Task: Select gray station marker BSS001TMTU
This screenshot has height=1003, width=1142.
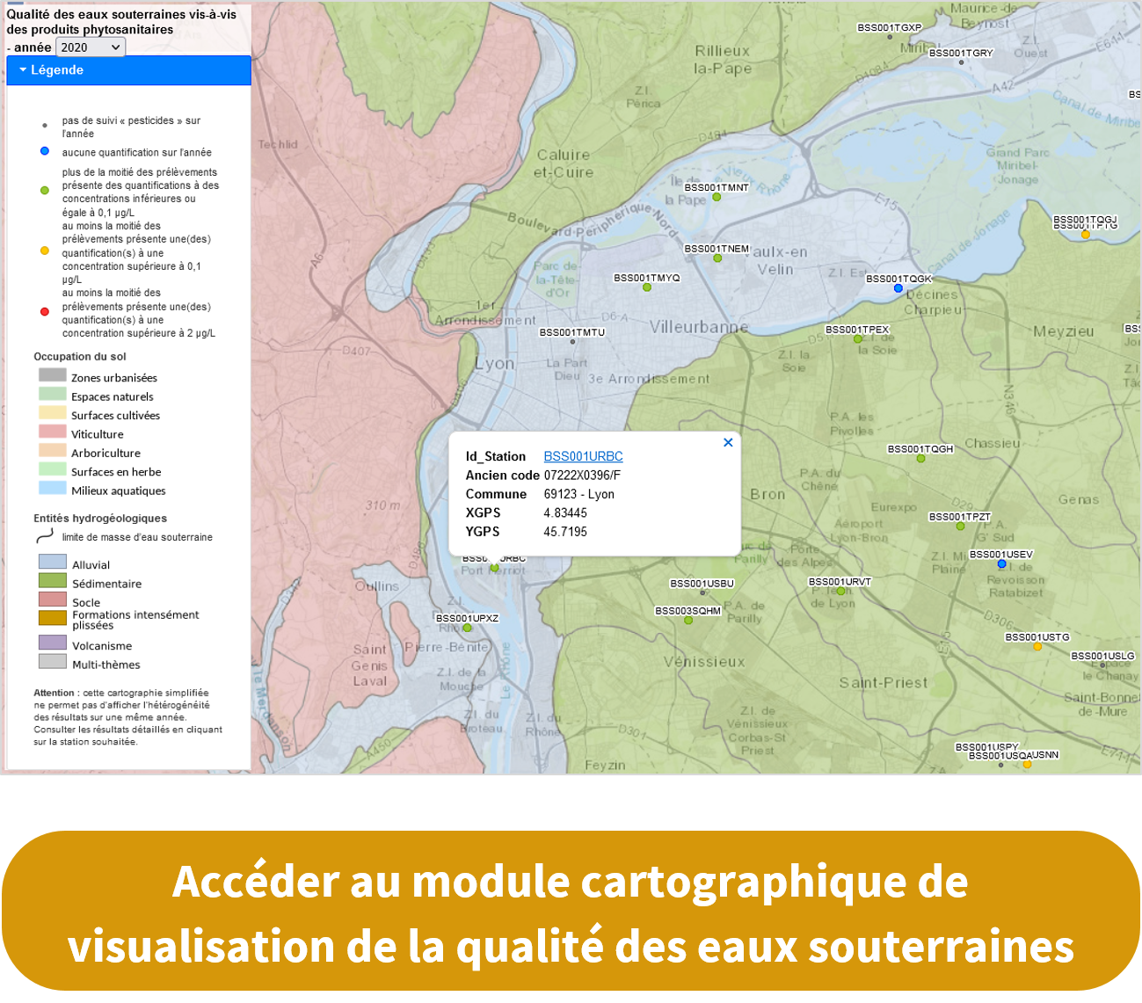Action: [x=572, y=343]
